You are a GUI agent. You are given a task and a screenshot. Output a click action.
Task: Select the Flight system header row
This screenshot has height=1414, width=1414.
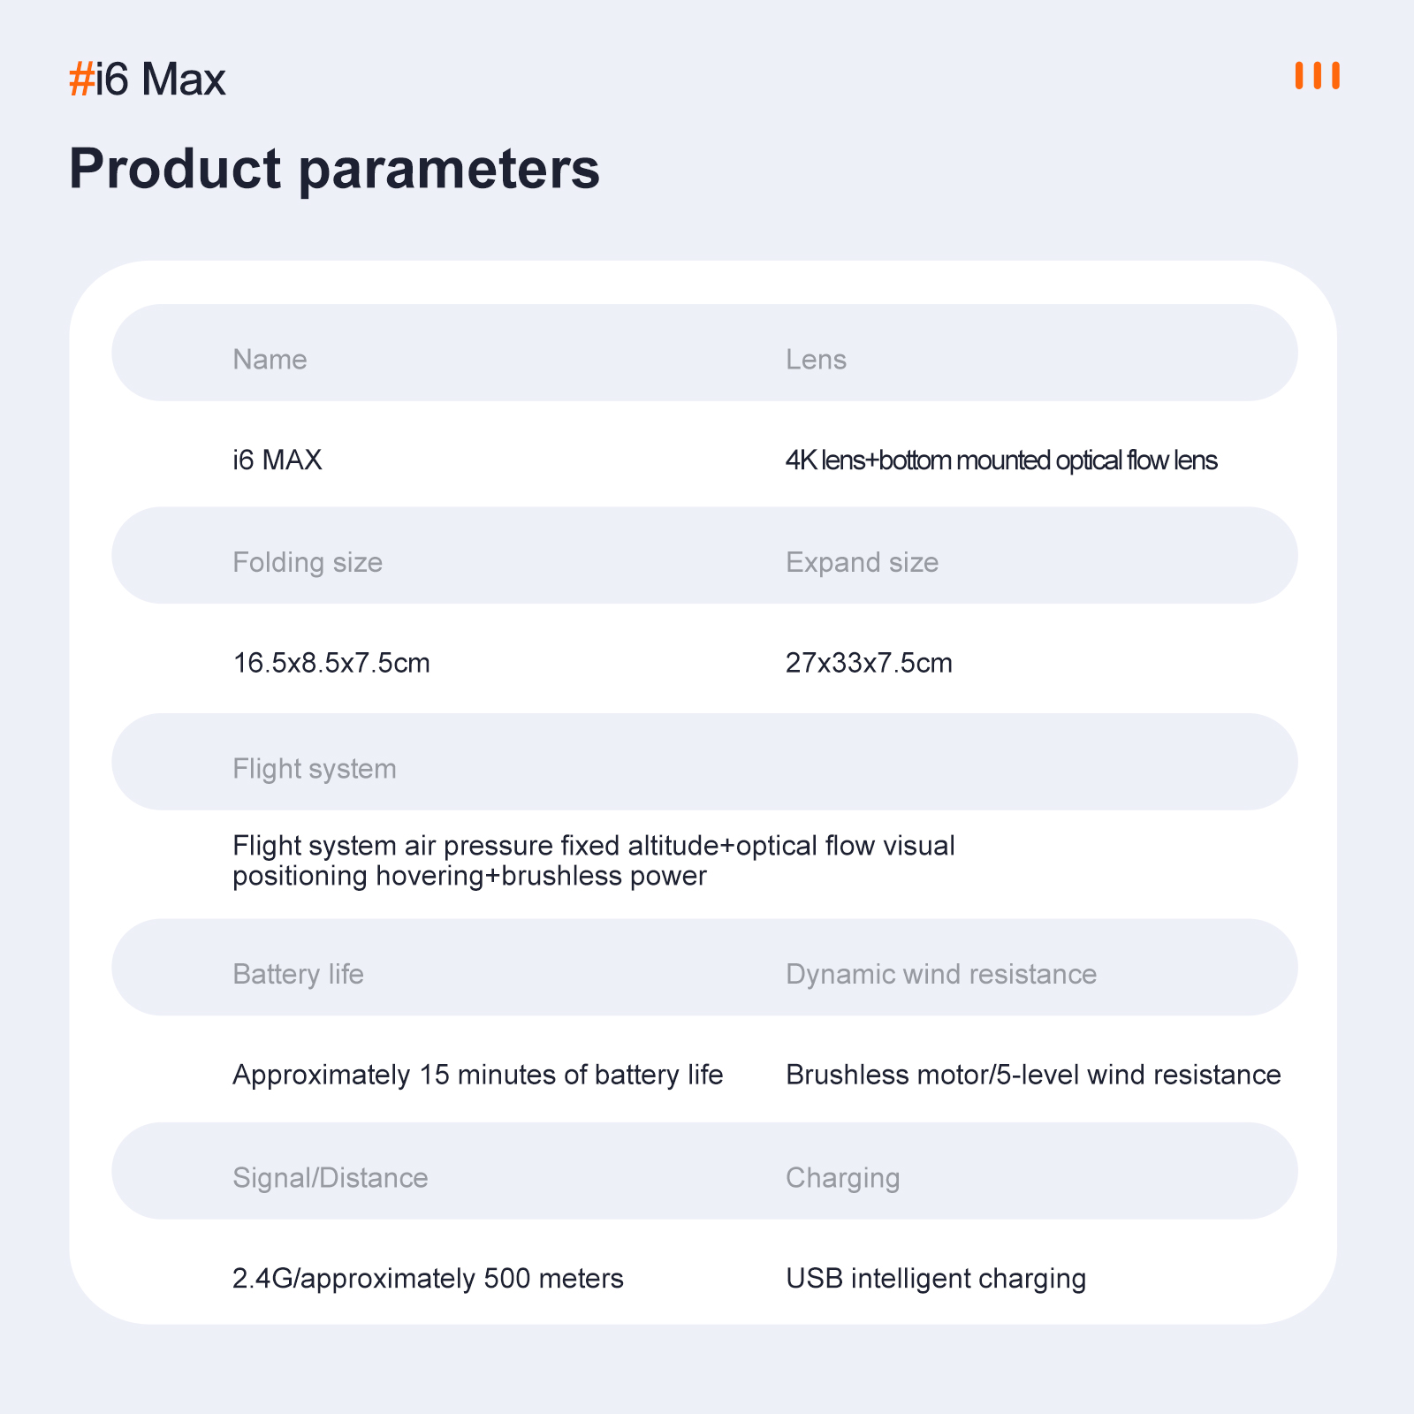pyautogui.click(x=704, y=762)
